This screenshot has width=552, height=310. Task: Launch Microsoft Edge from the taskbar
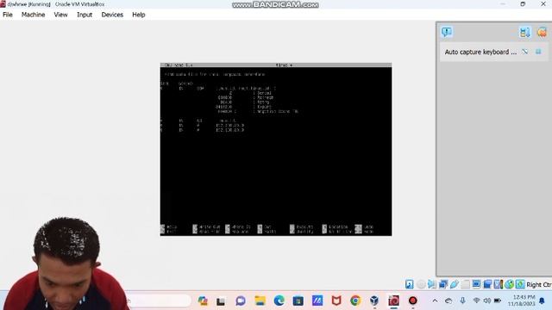tap(279, 301)
